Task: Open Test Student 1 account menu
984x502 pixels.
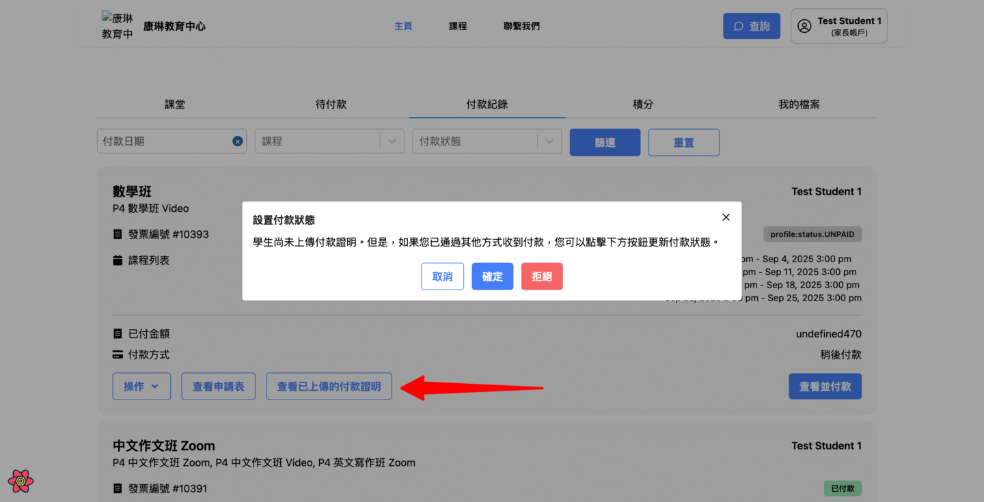Action: tap(838, 26)
